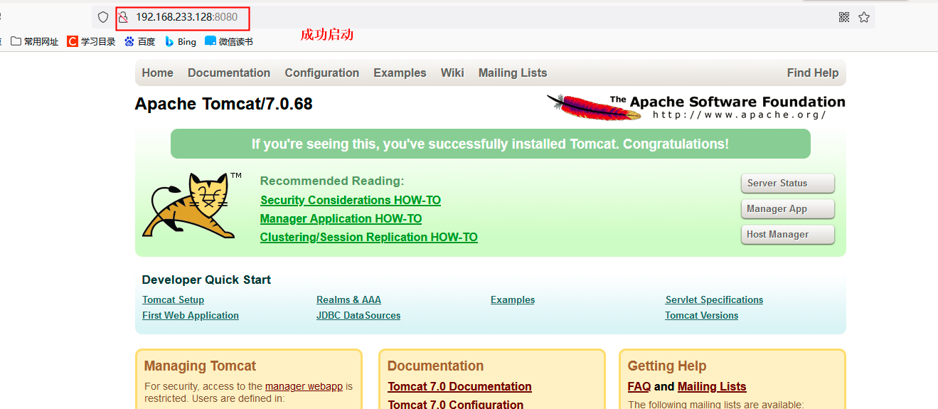Open Tomcat 7.0 Configuration link
Screen dimensions: 938x409
[x=455, y=404]
